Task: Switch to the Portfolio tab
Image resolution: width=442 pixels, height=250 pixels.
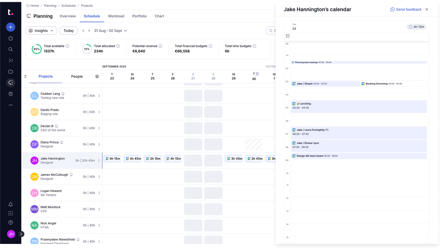Action: pos(139,16)
